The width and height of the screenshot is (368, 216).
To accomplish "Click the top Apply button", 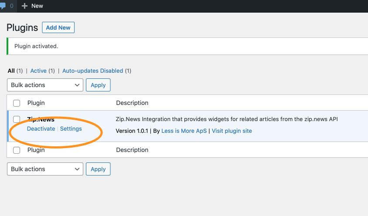I will 98,85.
